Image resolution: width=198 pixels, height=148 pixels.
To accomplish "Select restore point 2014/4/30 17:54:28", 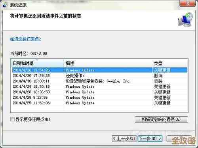I will [x=100, y=70].
